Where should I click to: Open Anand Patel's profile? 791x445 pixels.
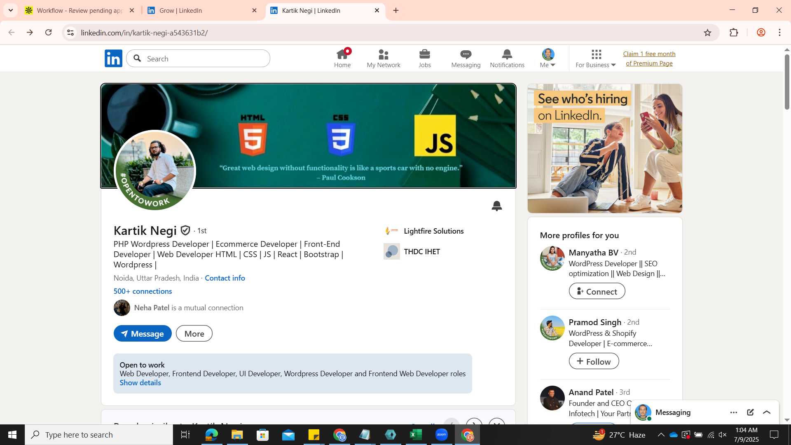pyautogui.click(x=591, y=392)
